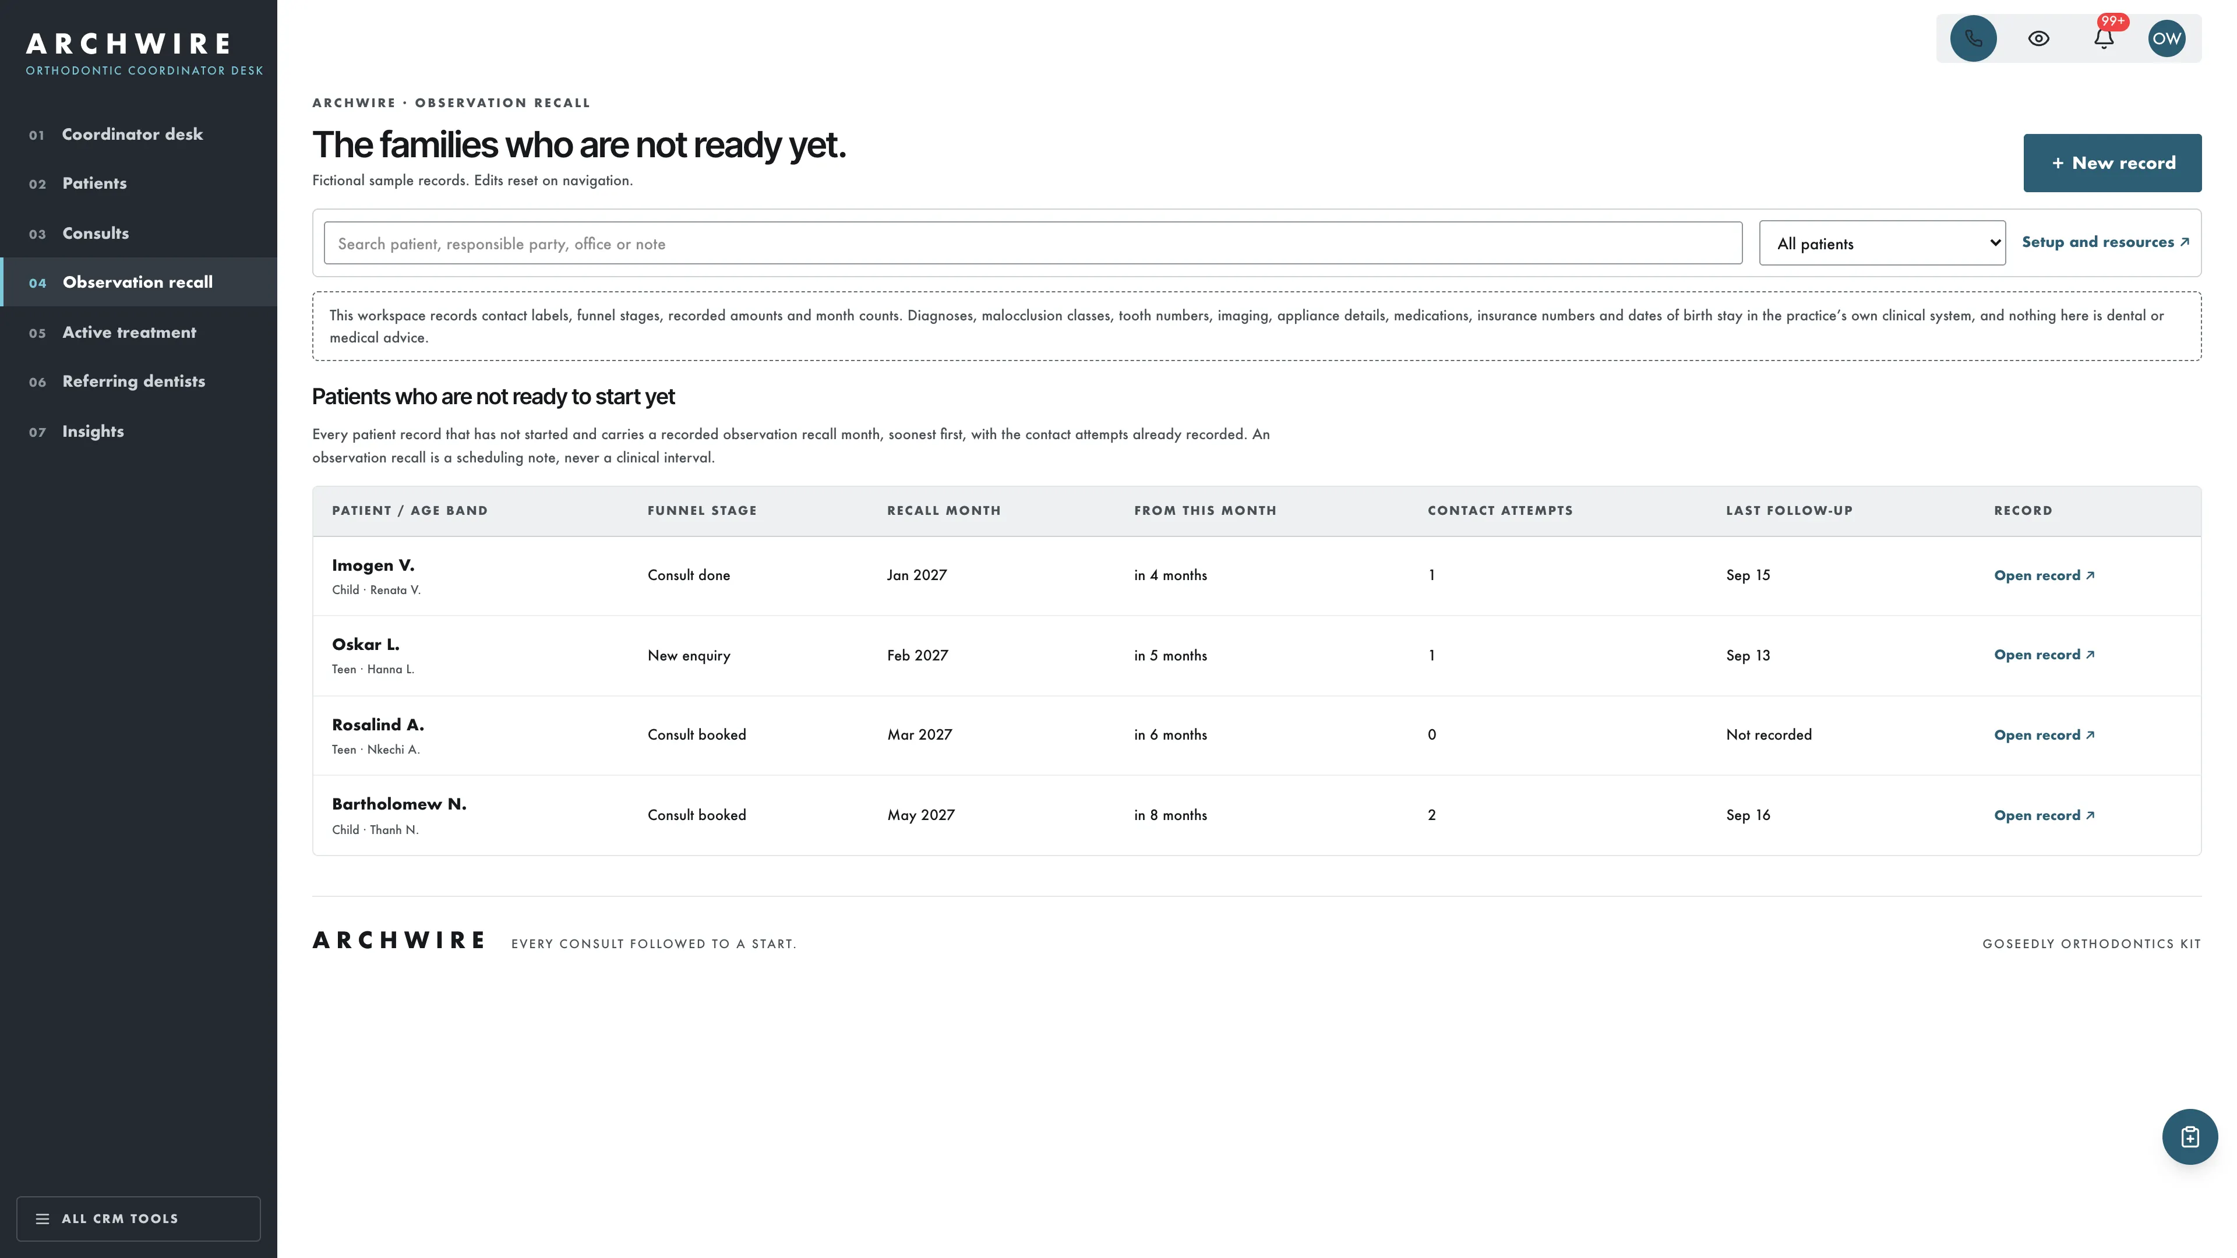Click the 'in 4 months' cell
The height and width of the screenshot is (1258, 2237).
tap(1170, 575)
